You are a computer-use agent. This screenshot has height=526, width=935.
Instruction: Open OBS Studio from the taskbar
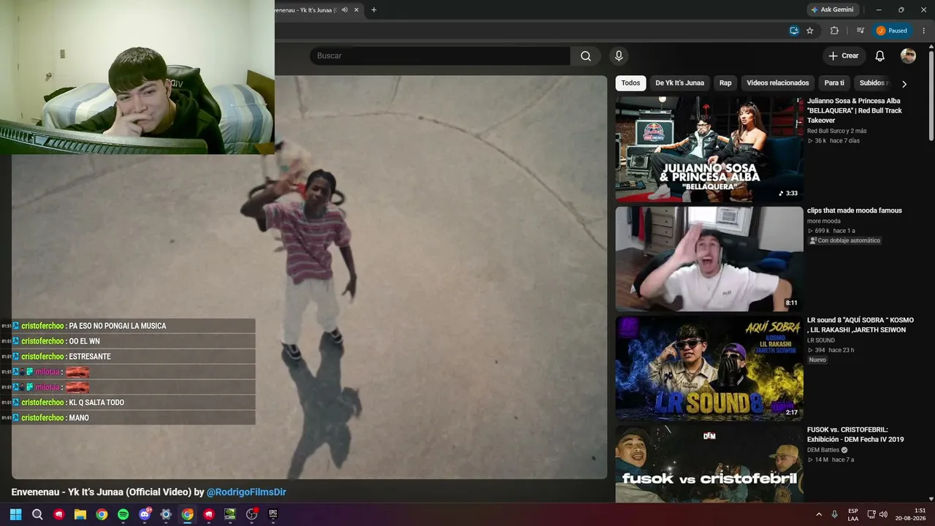(x=252, y=514)
